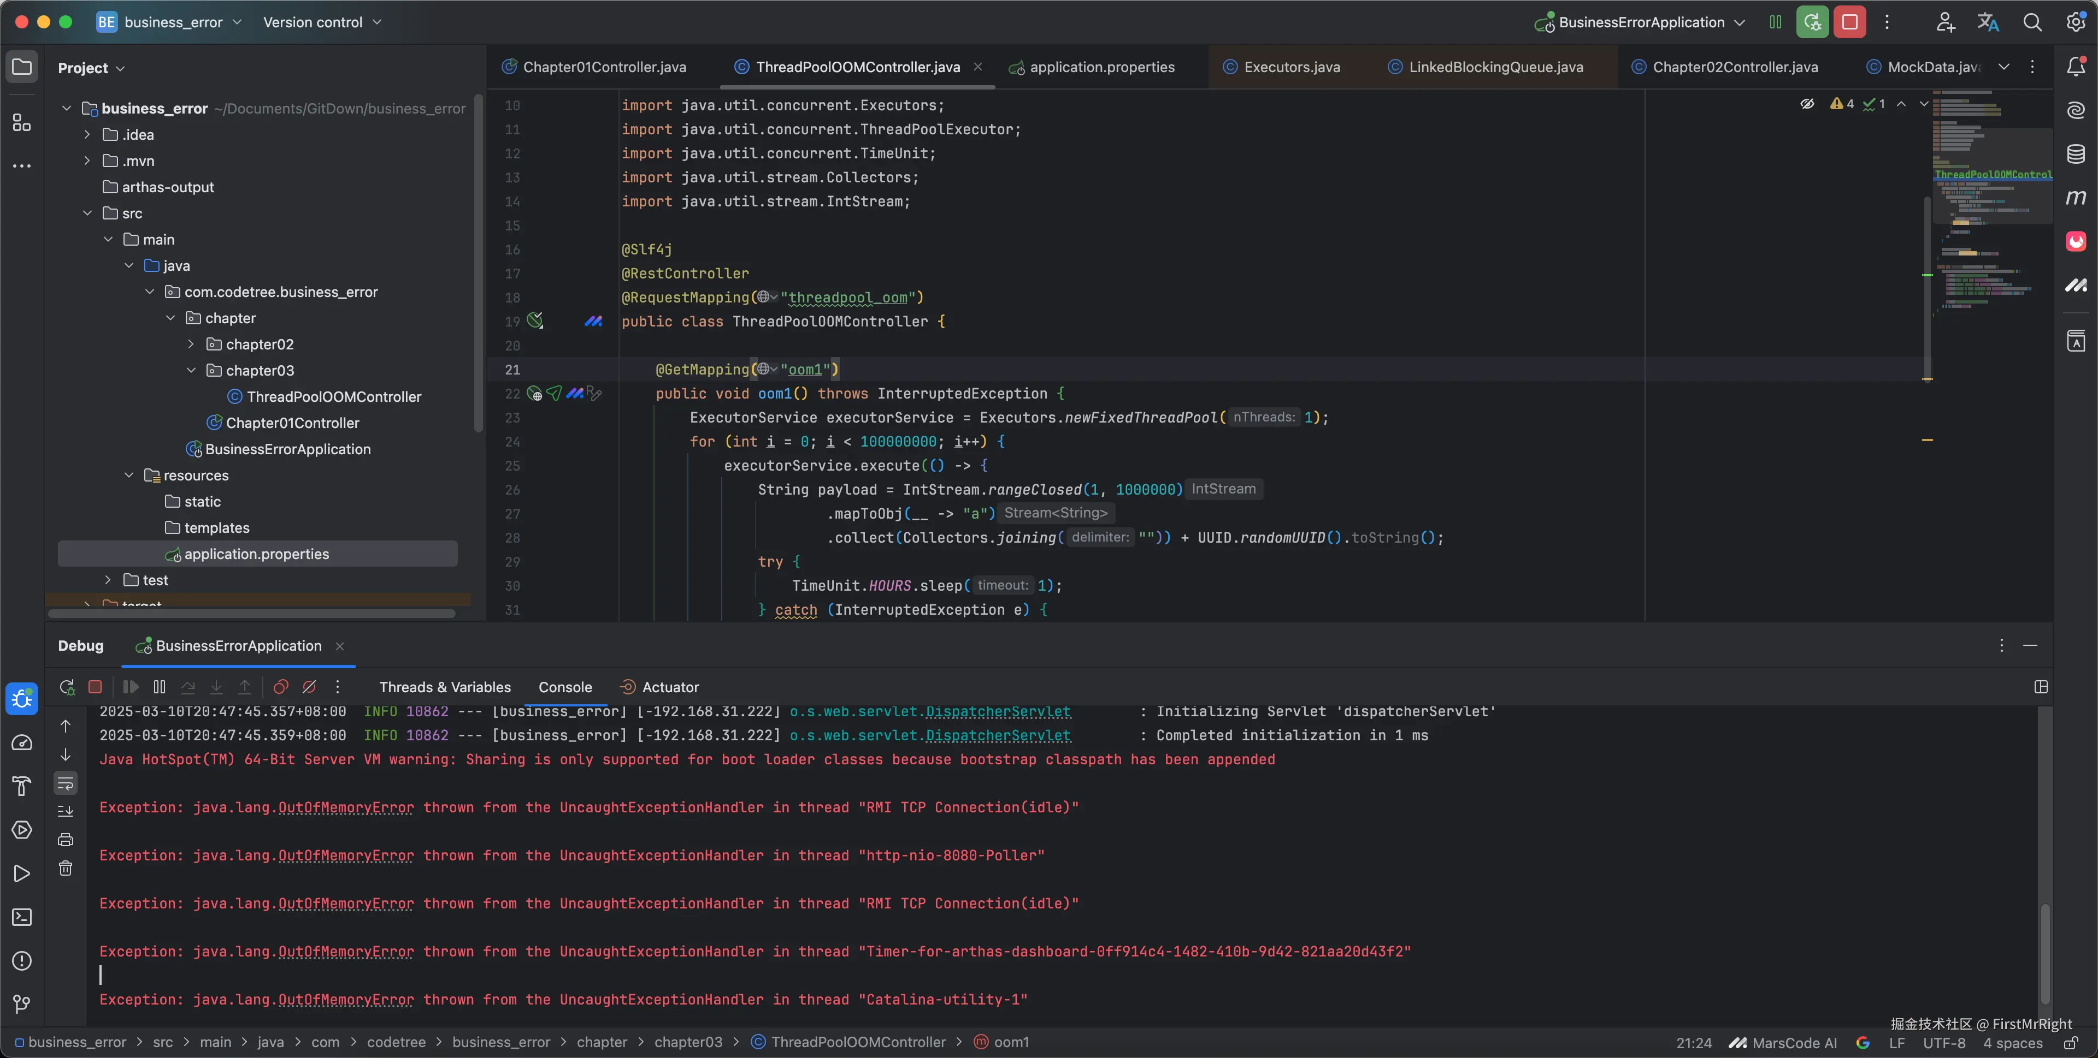Open Maven tool window on right sidebar
Screen dimensions: 2098x1058
point(2075,197)
